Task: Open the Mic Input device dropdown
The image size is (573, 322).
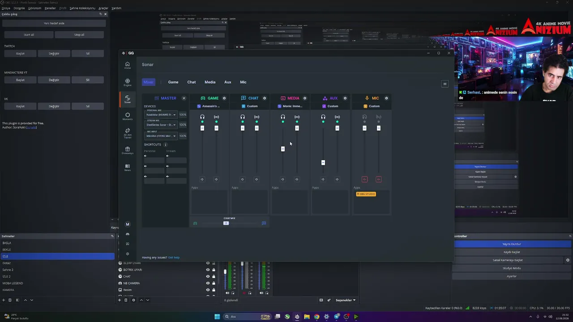Action: point(161,136)
